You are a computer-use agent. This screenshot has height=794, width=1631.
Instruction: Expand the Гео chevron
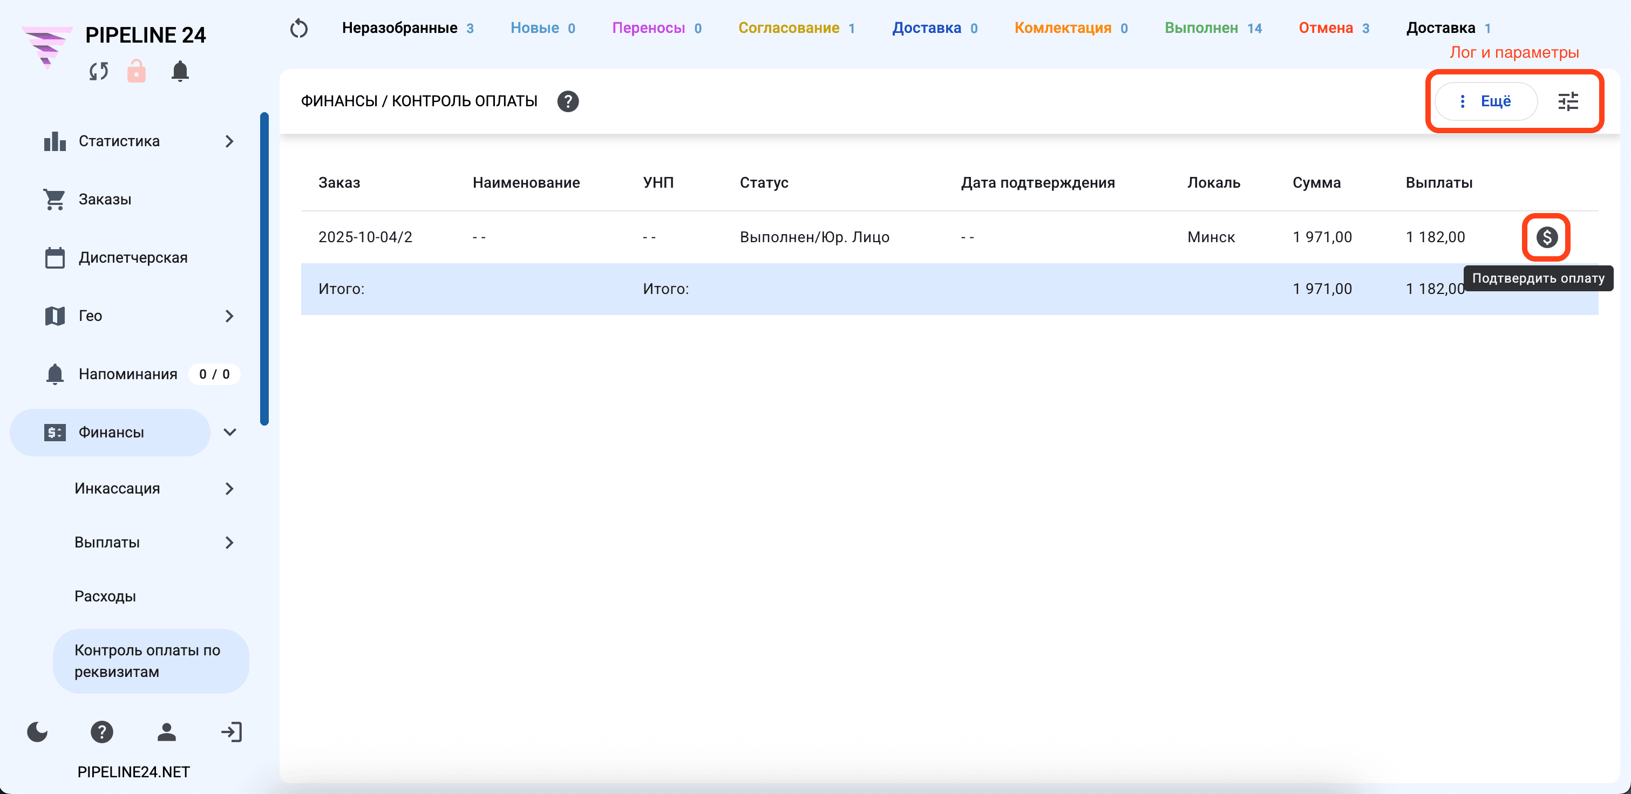coord(229,316)
